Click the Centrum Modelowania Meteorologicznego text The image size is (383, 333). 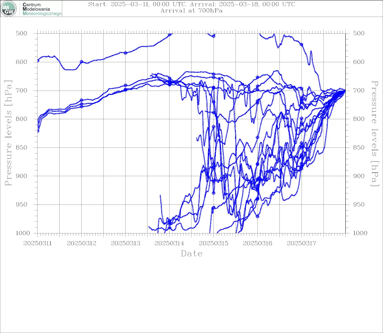tap(42, 9)
